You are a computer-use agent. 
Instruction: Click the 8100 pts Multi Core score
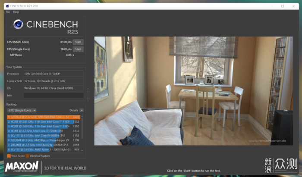(66, 42)
